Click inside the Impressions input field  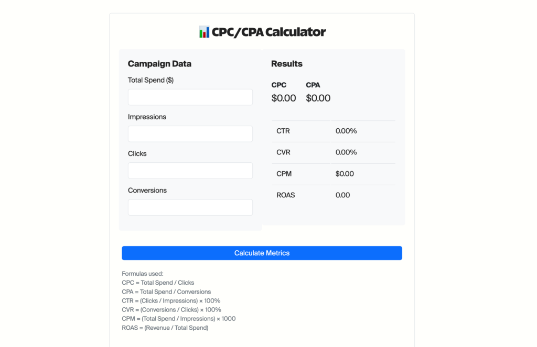190,133
